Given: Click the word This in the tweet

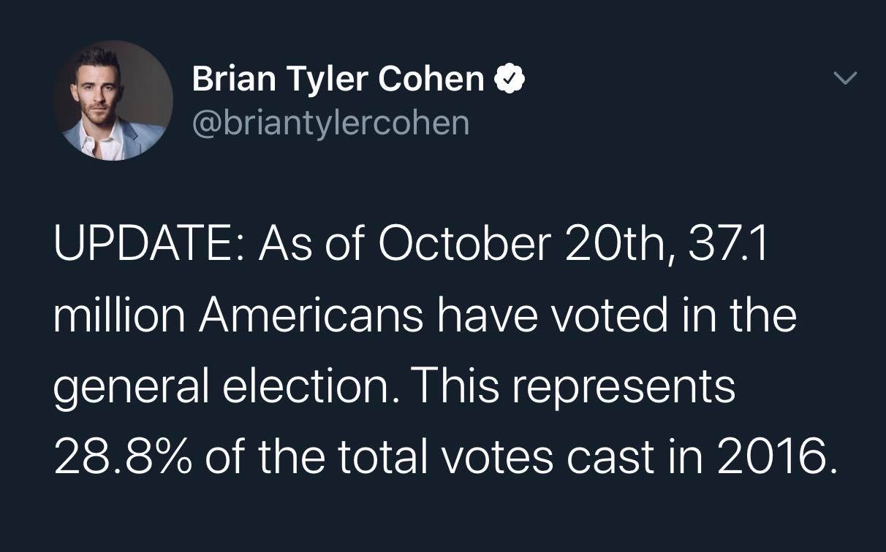Looking at the screenshot, I should (460, 386).
